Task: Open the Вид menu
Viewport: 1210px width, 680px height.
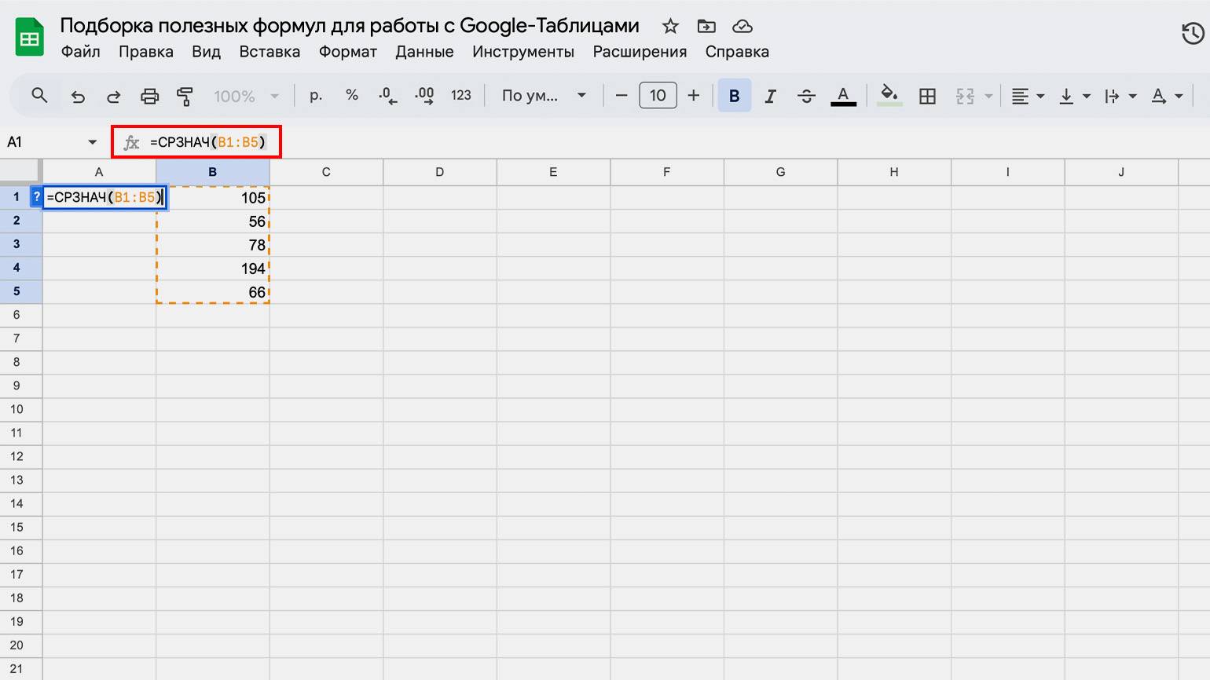Action: (x=206, y=52)
